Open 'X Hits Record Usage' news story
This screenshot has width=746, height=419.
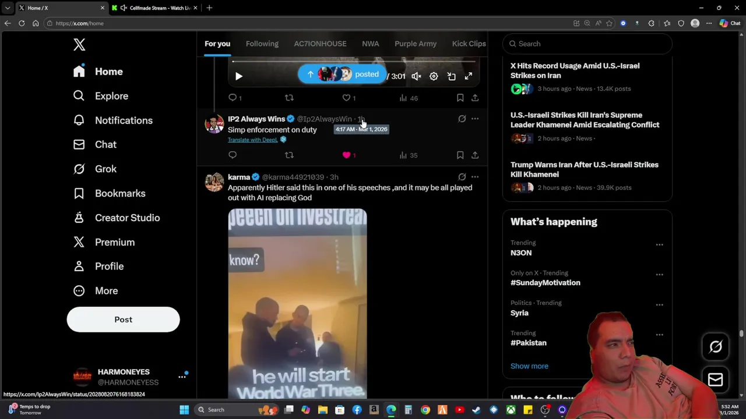pos(587,77)
